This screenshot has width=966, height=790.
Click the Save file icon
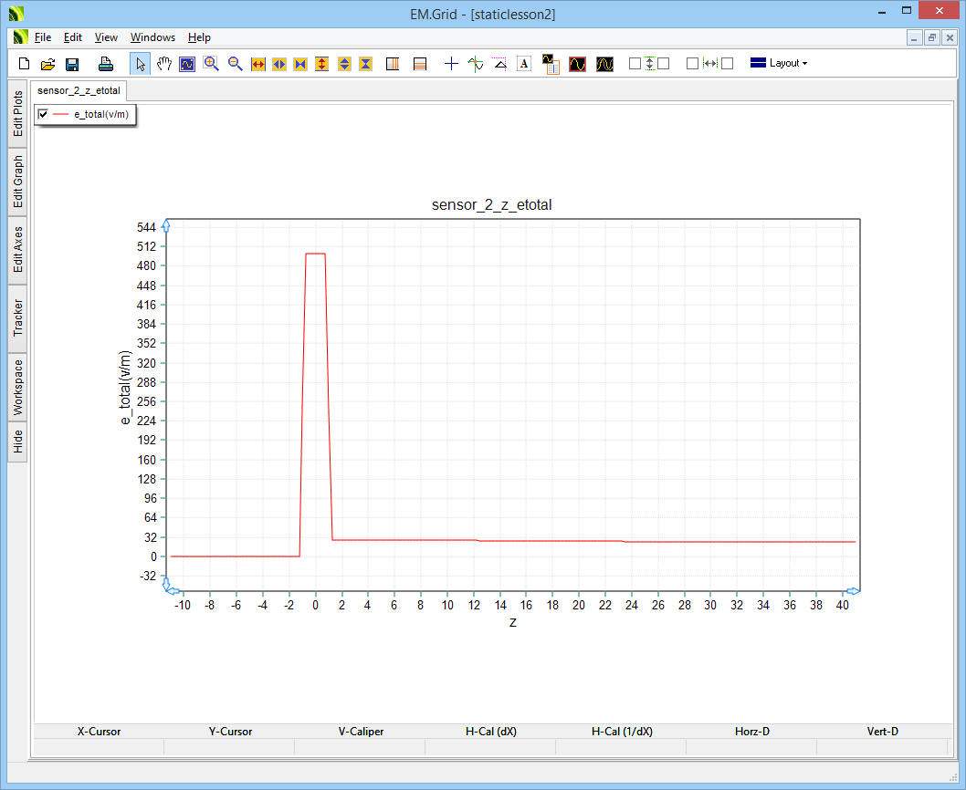72,64
